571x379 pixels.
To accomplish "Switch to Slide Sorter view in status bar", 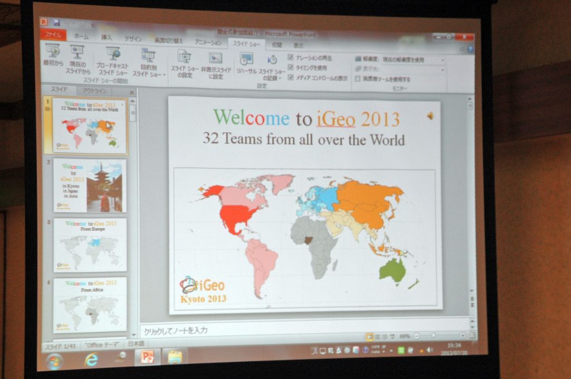I will tap(378, 337).
